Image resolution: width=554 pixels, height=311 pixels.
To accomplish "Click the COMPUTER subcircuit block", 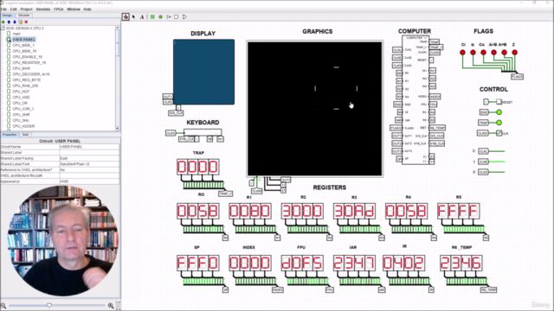I will point(415,99).
